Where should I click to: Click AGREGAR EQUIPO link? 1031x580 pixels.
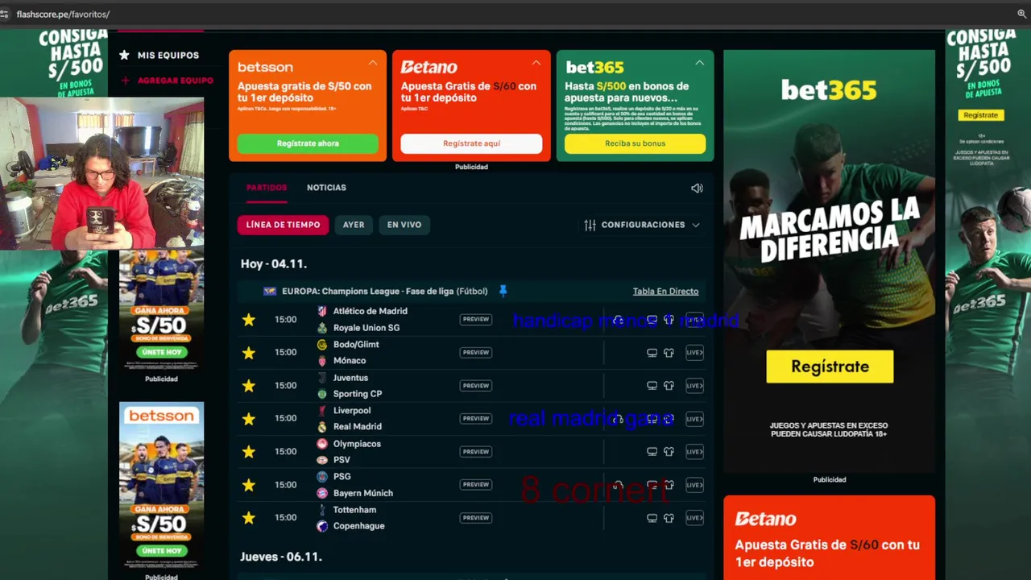point(175,81)
